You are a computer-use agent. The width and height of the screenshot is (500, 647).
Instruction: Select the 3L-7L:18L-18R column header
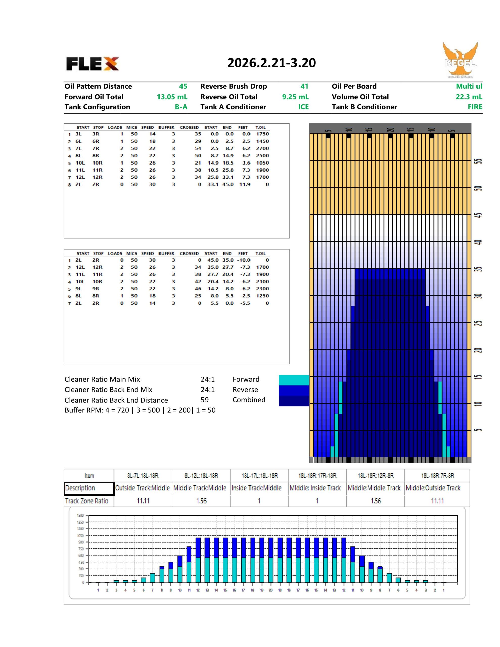pyautogui.click(x=143, y=476)
